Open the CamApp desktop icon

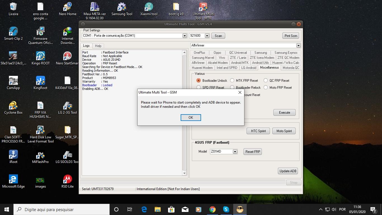pyautogui.click(x=13, y=83)
